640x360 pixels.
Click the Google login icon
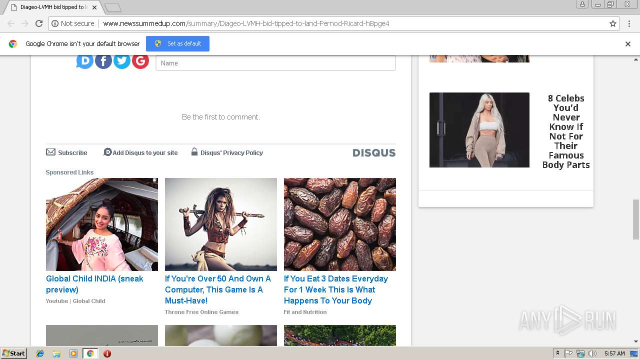[x=140, y=61]
